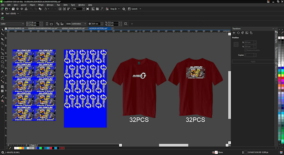The image size is (284, 155).
Task: Click the Import icon in toolbar
Action: [60, 9]
